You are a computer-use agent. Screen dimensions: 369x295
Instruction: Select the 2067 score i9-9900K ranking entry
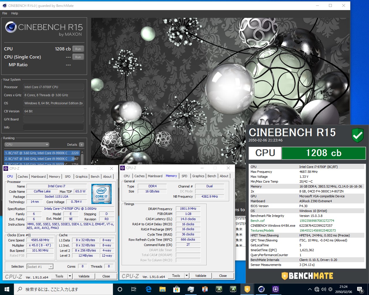pos(42,159)
